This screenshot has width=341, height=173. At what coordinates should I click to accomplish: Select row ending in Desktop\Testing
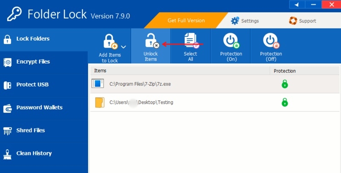215,102
